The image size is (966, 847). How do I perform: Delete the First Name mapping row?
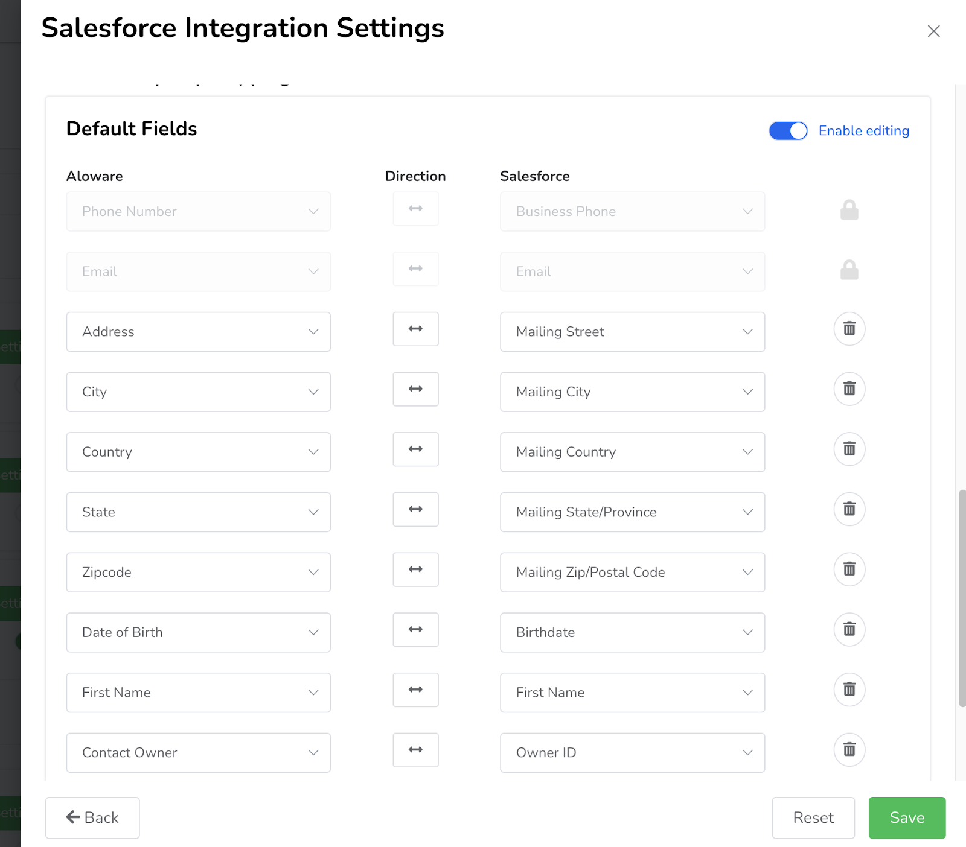tap(849, 690)
